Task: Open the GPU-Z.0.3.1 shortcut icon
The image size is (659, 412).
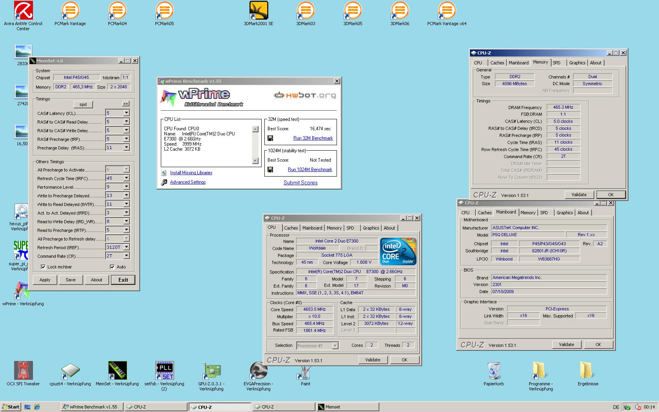Action: (x=211, y=370)
